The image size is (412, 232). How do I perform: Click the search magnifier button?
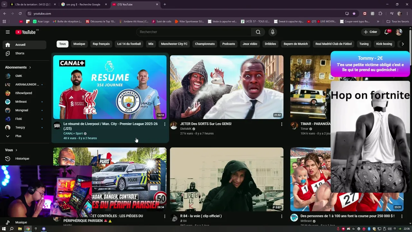[x=258, y=32]
